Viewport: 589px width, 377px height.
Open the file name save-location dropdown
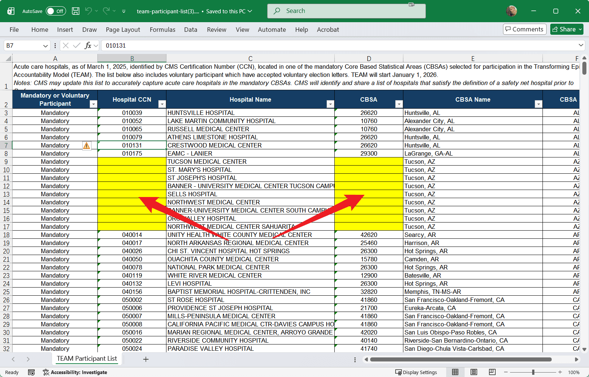tap(250, 11)
